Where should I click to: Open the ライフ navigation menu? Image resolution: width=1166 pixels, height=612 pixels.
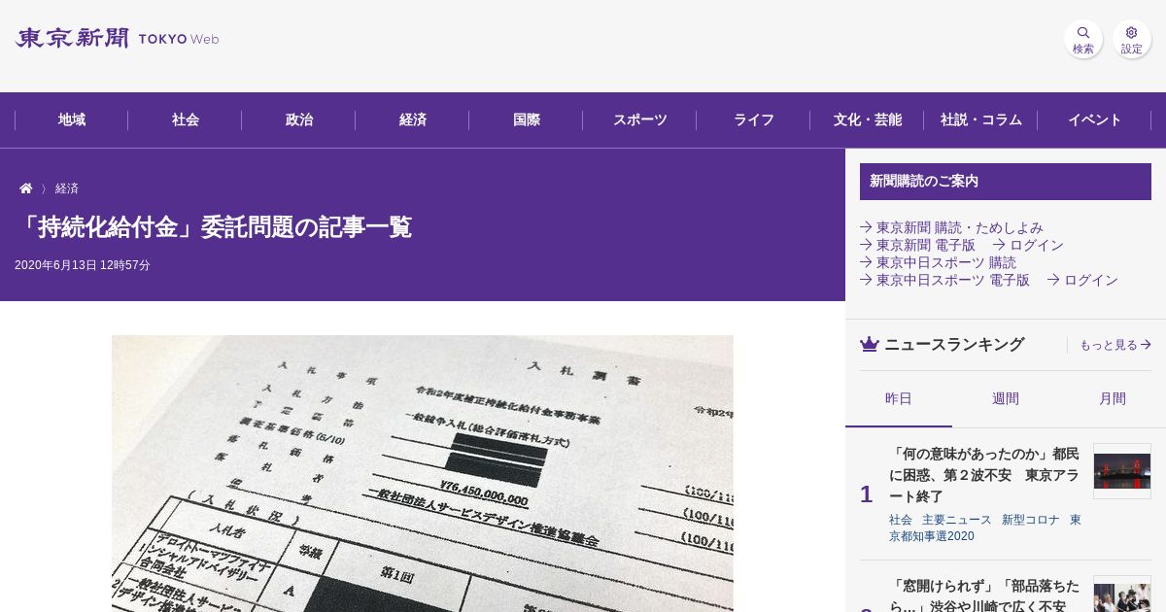(754, 119)
